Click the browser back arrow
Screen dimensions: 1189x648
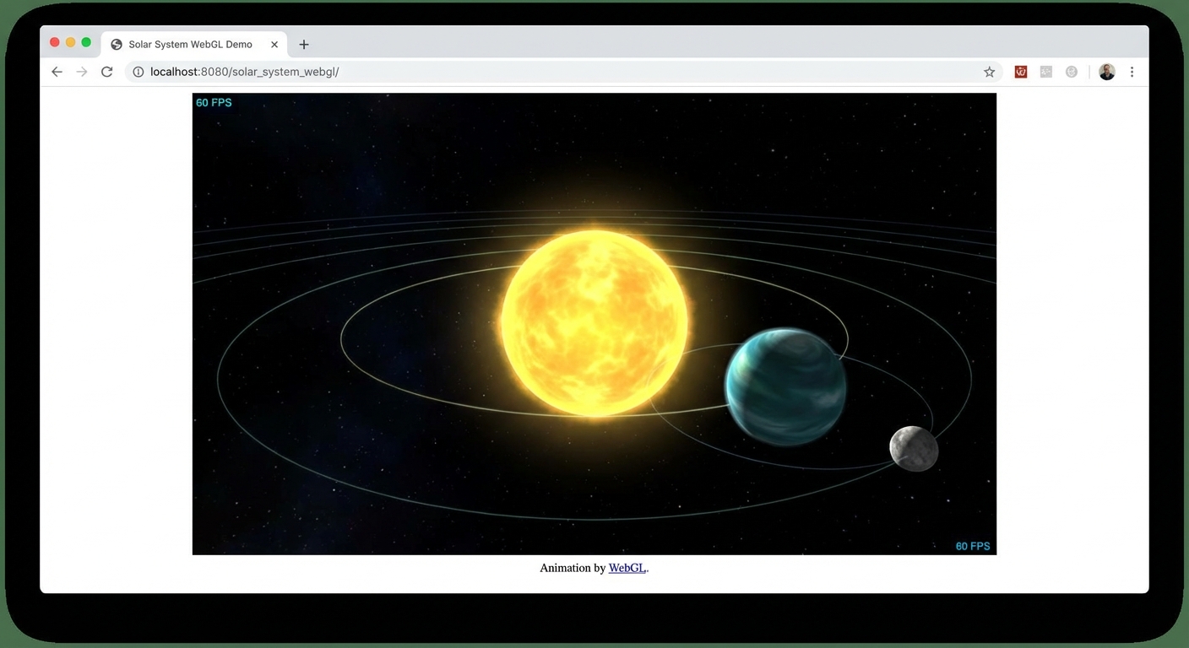pos(57,72)
